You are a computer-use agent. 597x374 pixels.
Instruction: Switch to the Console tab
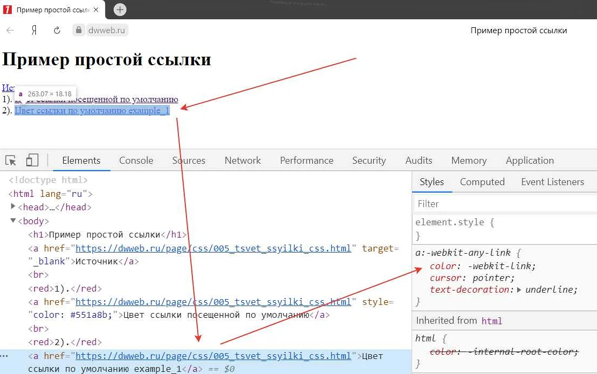pyautogui.click(x=136, y=160)
